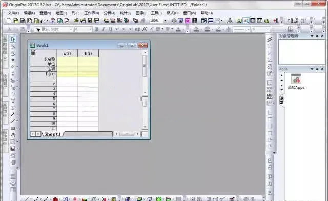Expand the Rectangle tool flyout arrow
This screenshot has width=328, height=201.
coord(17,128)
